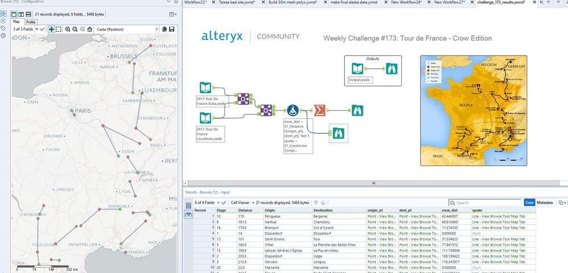Open the Build 30m mesh polys.yxmd* tab

(293, 2)
